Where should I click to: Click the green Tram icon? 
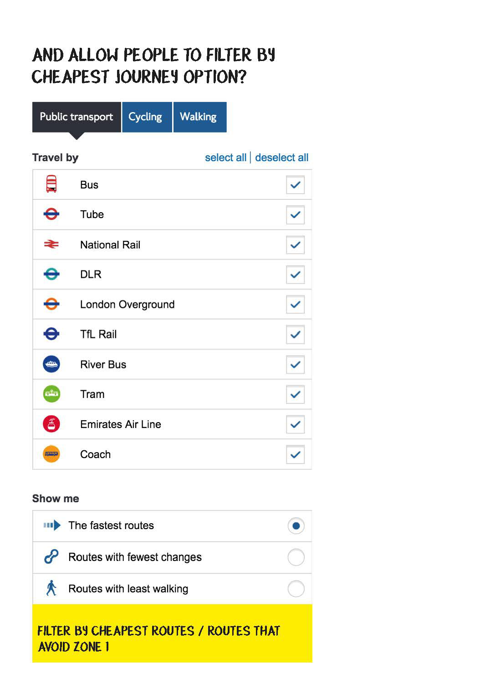click(51, 394)
